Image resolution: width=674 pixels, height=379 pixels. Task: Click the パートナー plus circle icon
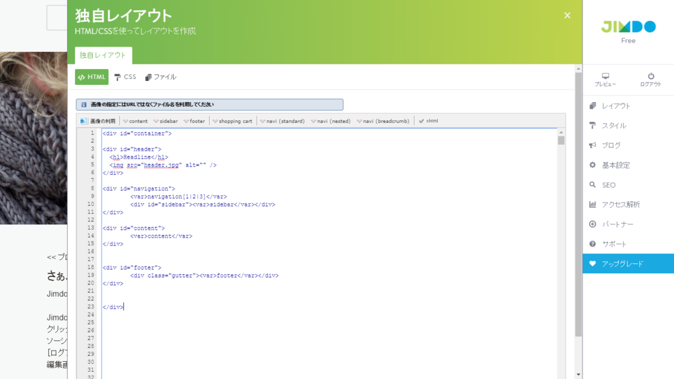[593, 224]
